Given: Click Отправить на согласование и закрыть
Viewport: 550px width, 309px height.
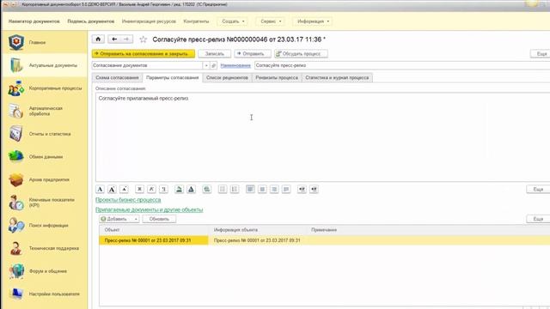Looking at the screenshot, I should click(144, 54).
